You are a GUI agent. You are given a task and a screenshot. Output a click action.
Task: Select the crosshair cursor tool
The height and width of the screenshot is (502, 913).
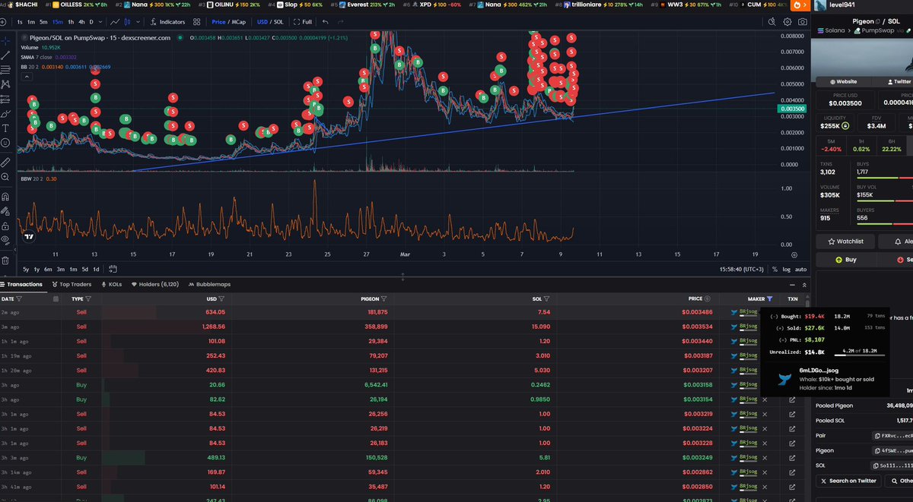point(5,39)
